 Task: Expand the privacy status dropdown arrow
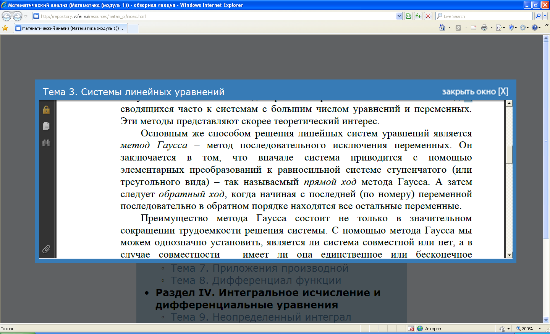click(x=508, y=329)
